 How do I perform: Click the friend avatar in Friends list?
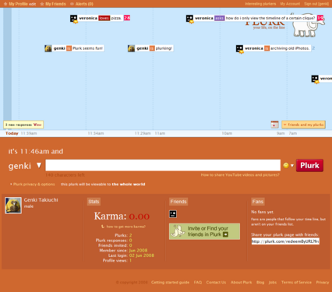tap(173, 214)
